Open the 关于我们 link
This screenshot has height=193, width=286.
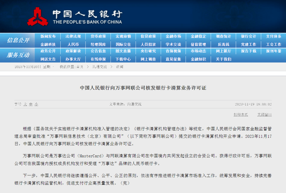pyautogui.click(x=223, y=59)
